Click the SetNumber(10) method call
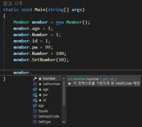The height and width of the screenshot is (127, 142). point(50,60)
